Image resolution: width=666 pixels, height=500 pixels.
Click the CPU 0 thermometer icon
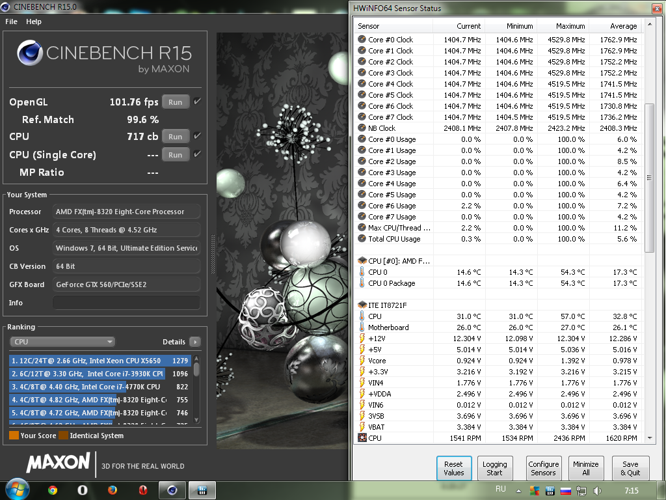362,271
